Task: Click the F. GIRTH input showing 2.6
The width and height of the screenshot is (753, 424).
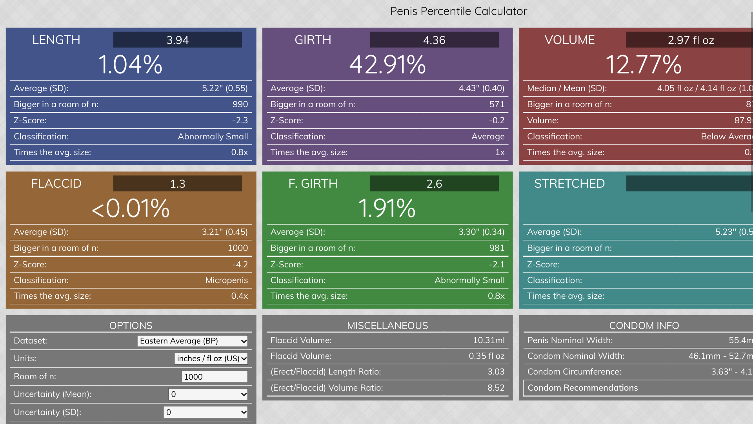Action: tap(434, 183)
